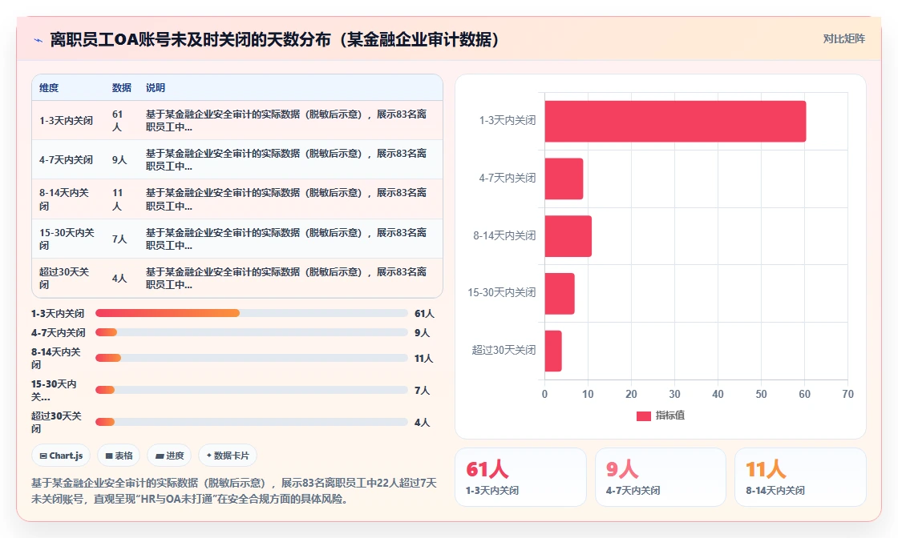Click the 4-7天内关闭 chart bar
This screenshot has width=898, height=538.
pos(564,179)
